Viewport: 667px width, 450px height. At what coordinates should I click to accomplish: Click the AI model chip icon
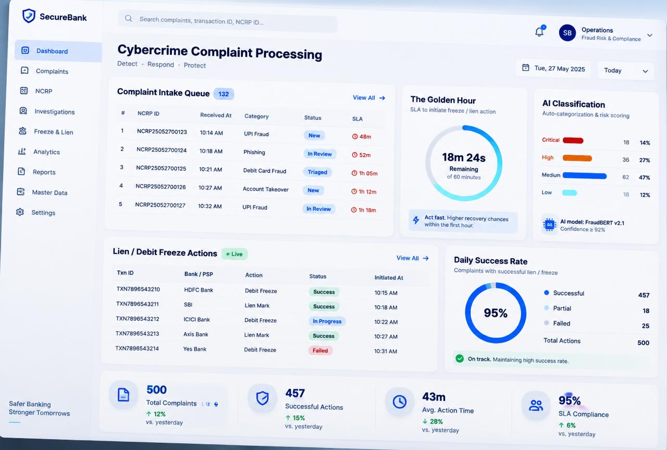point(549,224)
